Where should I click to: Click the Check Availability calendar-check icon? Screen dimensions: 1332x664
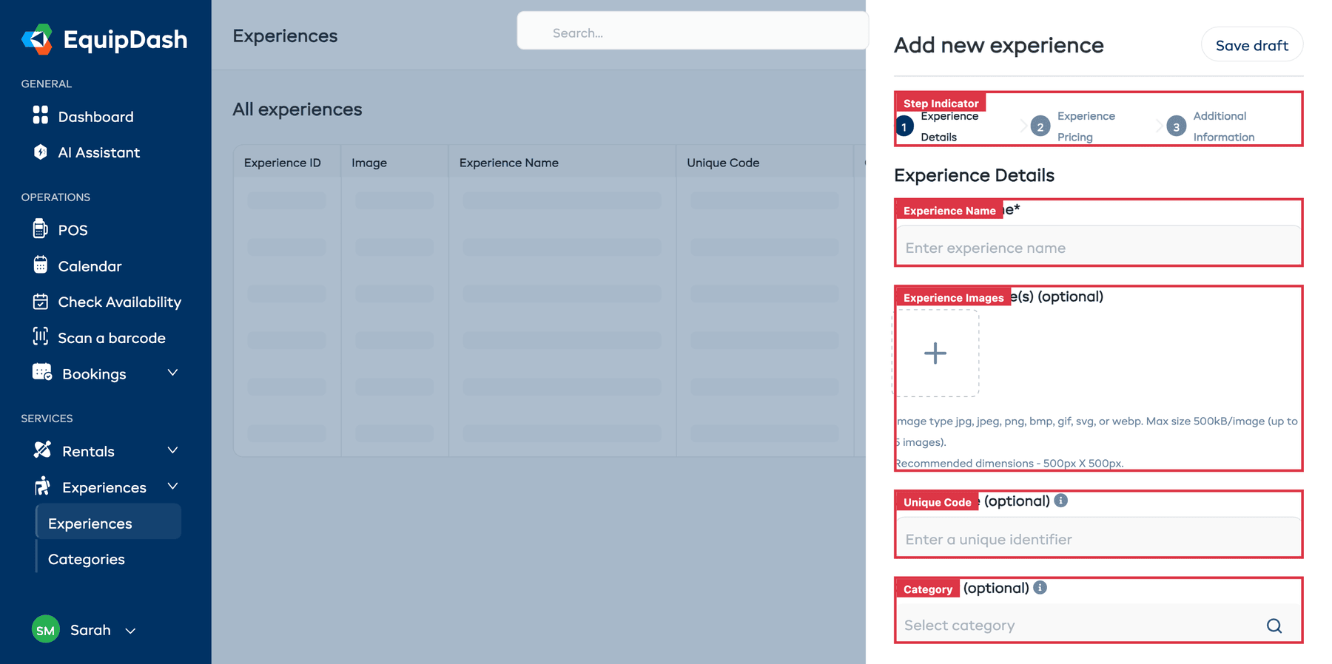tap(41, 301)
